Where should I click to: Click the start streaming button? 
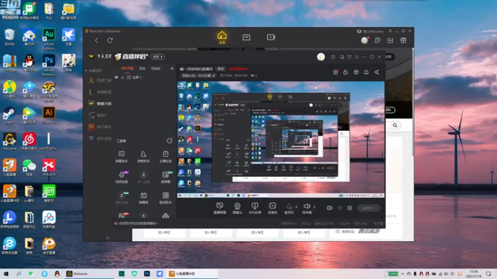[x=369, y=208]
